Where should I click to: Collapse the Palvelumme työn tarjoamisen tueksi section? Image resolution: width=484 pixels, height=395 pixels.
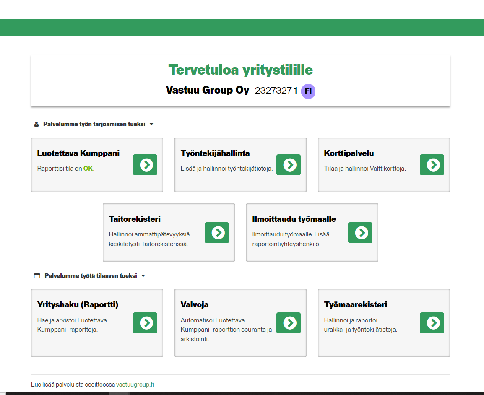151,124
